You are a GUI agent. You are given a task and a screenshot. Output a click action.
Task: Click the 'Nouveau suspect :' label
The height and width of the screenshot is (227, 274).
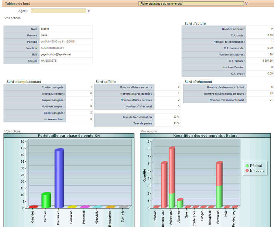pos(53,106)
